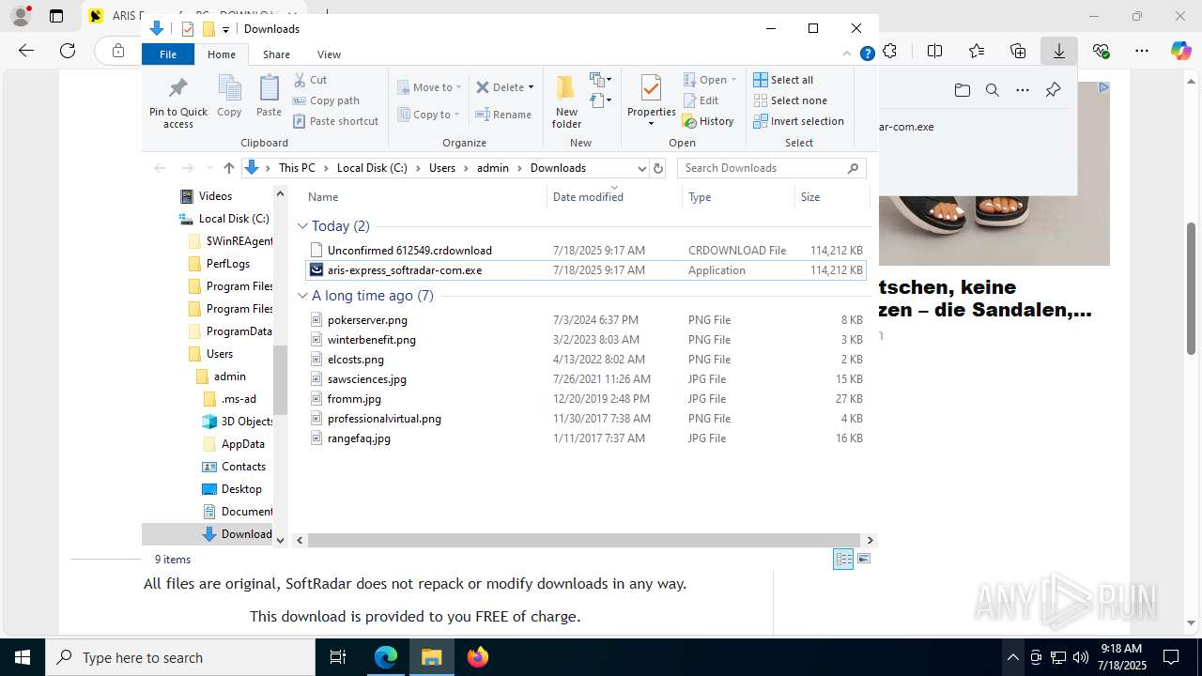Switch to large icons view layout
This screenshot has width=1202, height=676.
[864, 559]
